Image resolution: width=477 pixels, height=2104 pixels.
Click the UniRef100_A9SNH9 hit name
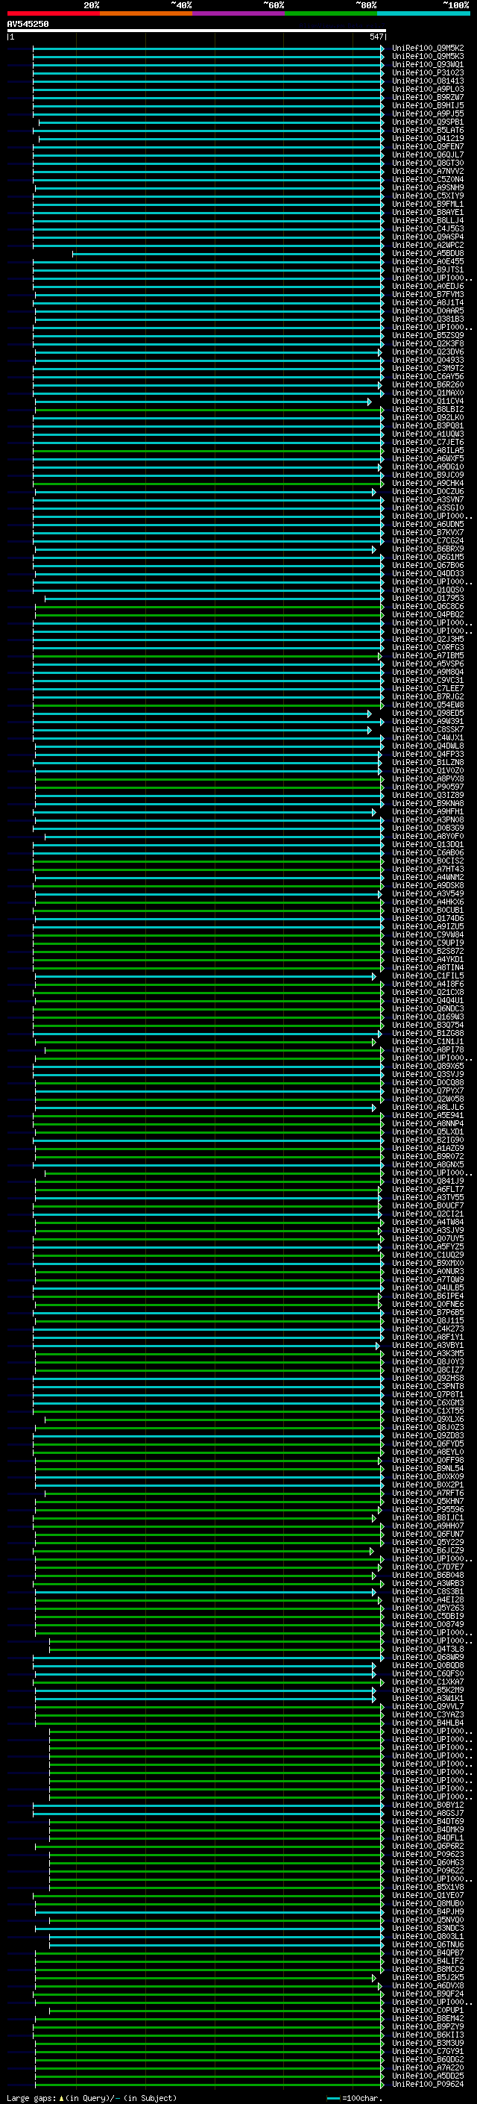(428, 188)
